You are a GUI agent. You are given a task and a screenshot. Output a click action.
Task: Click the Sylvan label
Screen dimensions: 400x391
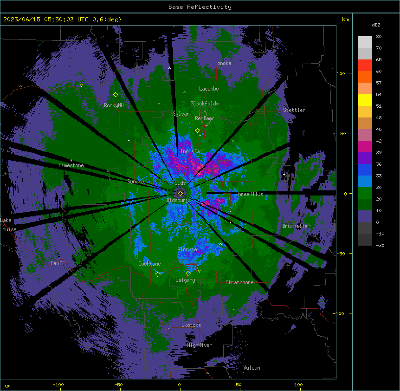181,114
